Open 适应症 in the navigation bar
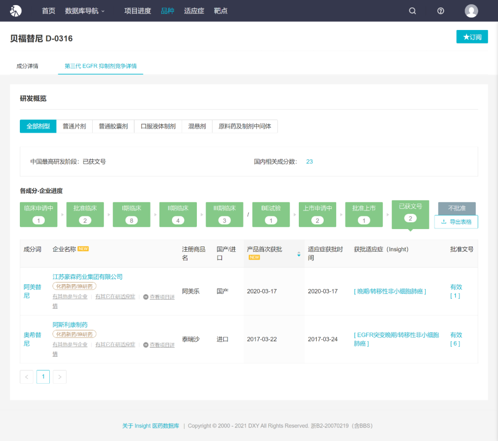Viewport: 498px width, 441px height. click(x=194, y=11)
